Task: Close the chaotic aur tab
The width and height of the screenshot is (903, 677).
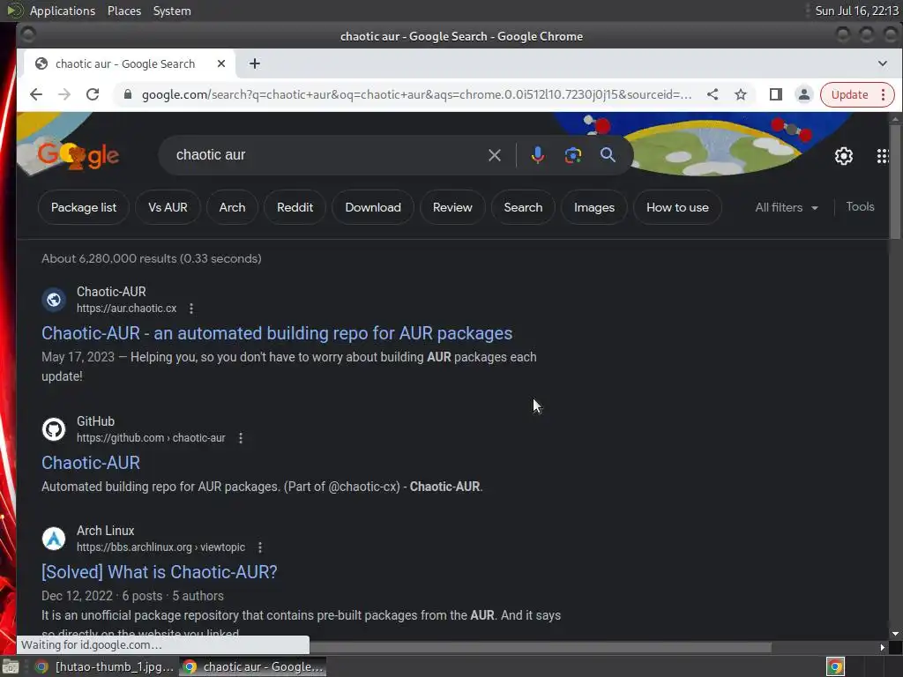Action: (x=221, y=63)
